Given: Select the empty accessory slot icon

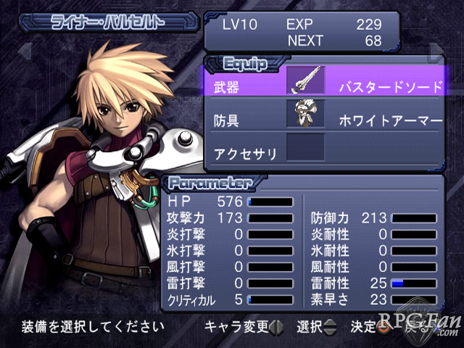Looking at the screenshot, I should pos(305,147).
